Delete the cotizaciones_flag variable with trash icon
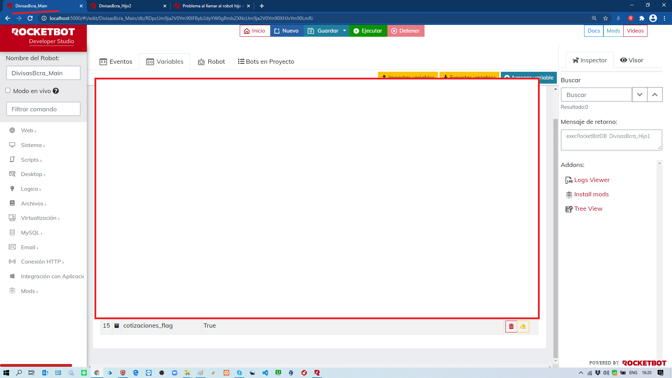This screenshot has height=378, width=672. (511, 326)
